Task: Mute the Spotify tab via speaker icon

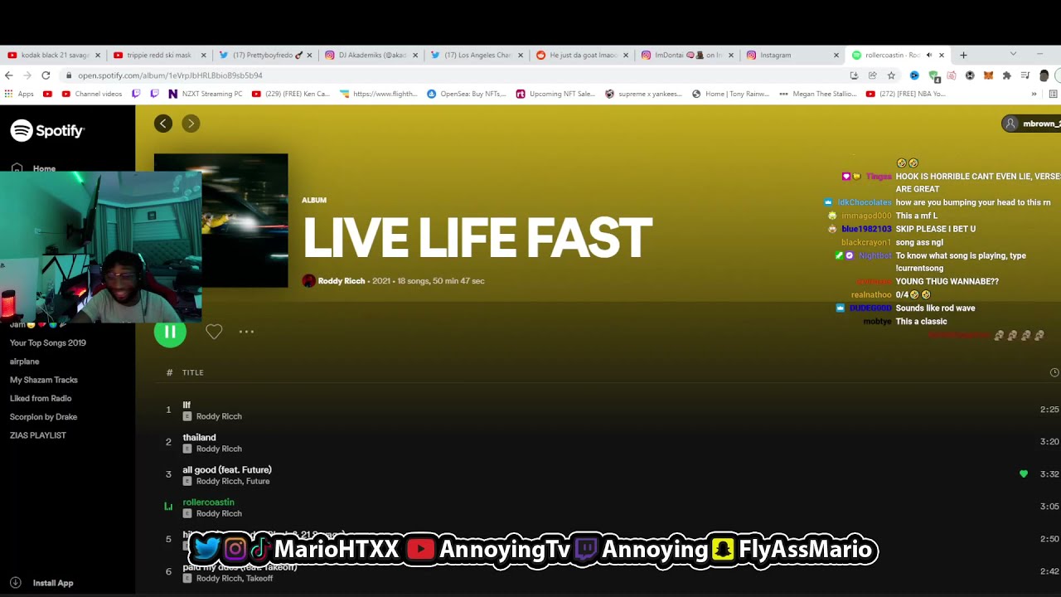Action: (x=928, y=55)
